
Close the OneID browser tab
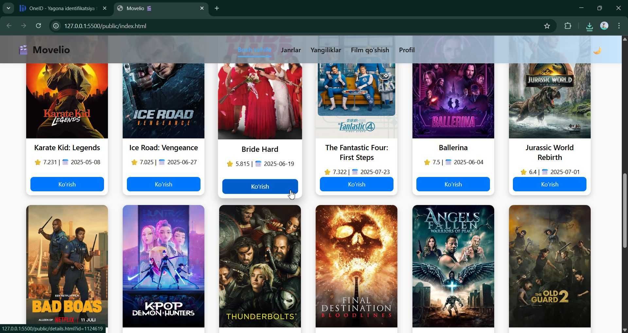tap(104, 8)
